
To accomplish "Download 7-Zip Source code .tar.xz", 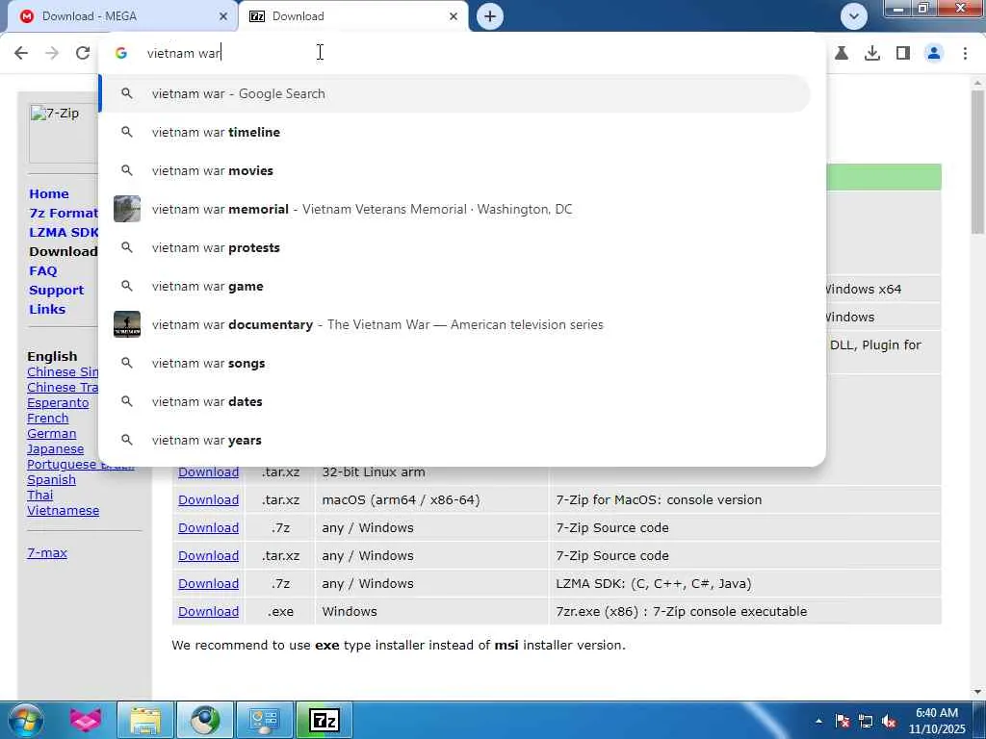I will tap(208, 556).
